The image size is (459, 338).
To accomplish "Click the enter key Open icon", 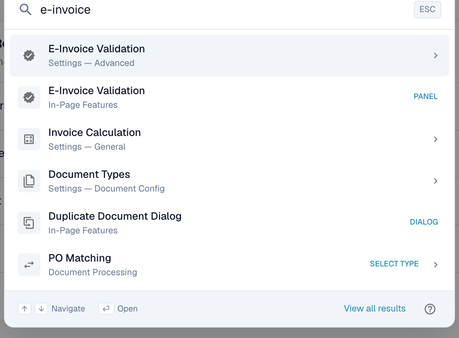I will (106, 309).
